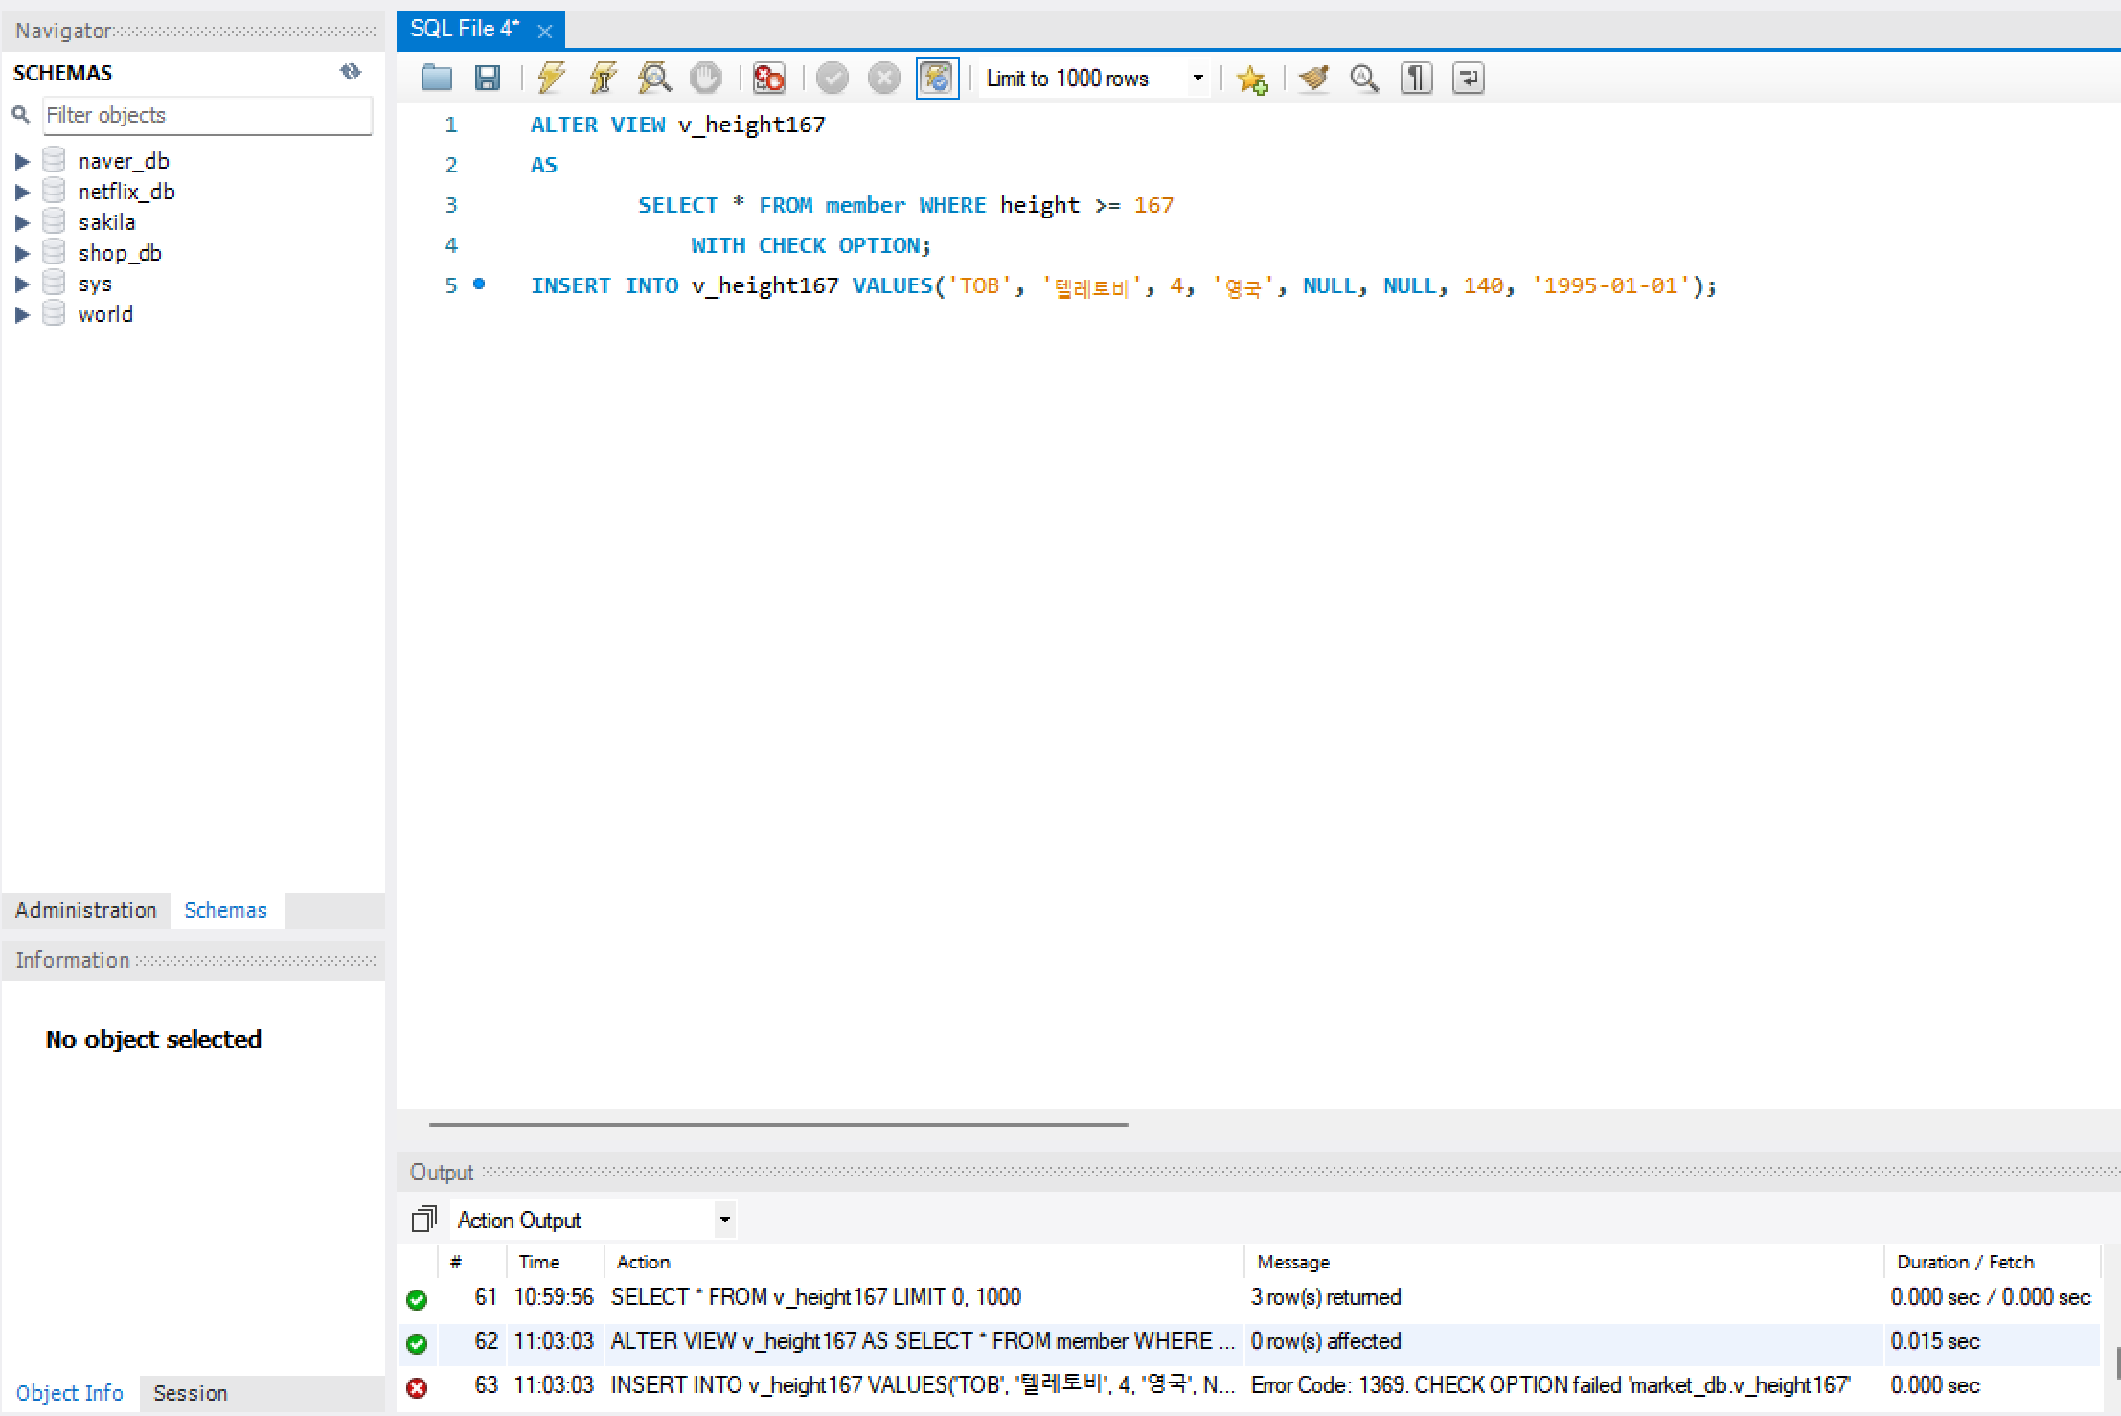Execute statement under cursor icon
Viewport: 2121px width, 1416px height.
(x=603, y=78)
